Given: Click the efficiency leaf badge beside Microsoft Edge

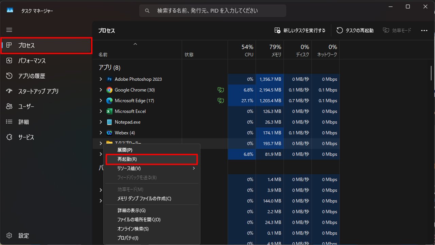Looking at the screenshot, I should tap(221, 100).
